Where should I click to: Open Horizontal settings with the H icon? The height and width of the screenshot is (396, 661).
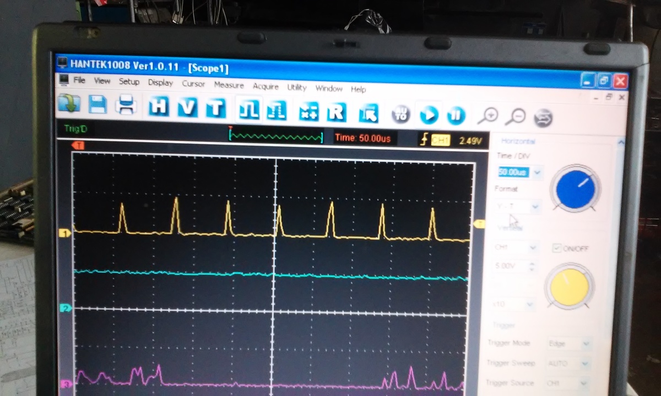coord(159,106)
